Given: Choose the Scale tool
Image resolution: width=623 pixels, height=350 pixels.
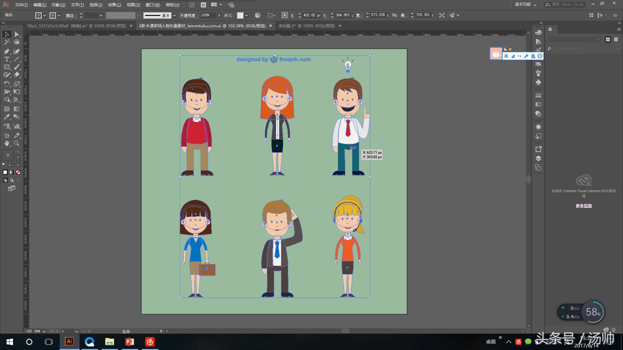Looking at the screenshot, I should click(x=17, y=84).
